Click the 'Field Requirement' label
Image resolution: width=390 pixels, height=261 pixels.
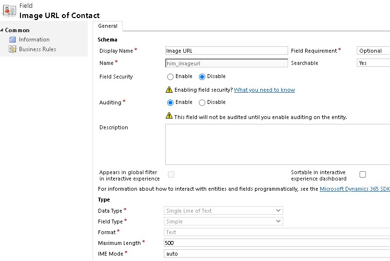(314, 51)
